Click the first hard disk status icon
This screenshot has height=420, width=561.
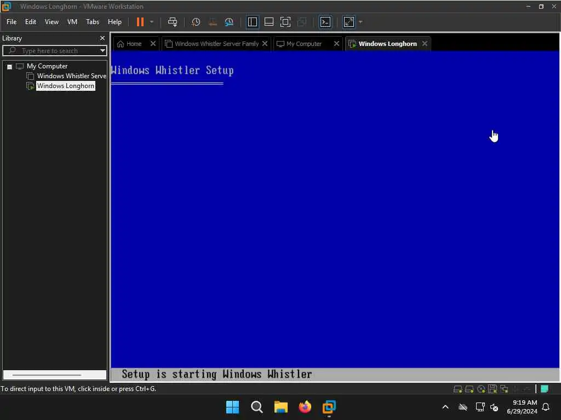point(457,389)
